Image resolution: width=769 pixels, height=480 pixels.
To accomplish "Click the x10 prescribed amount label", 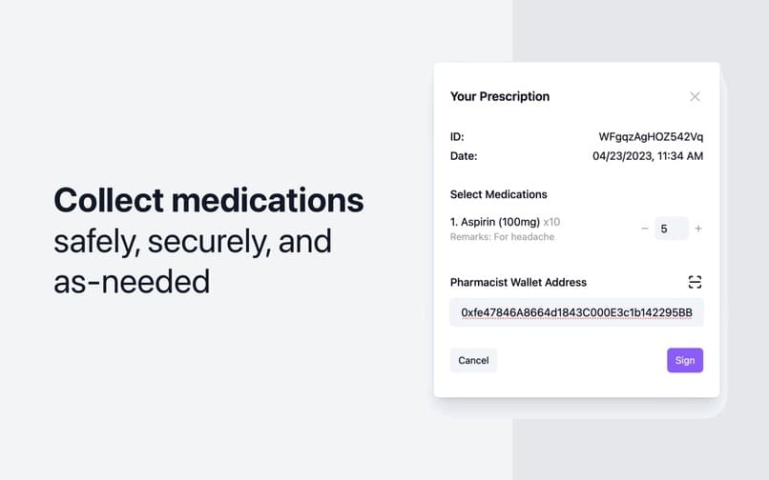I will click(551, 222).
